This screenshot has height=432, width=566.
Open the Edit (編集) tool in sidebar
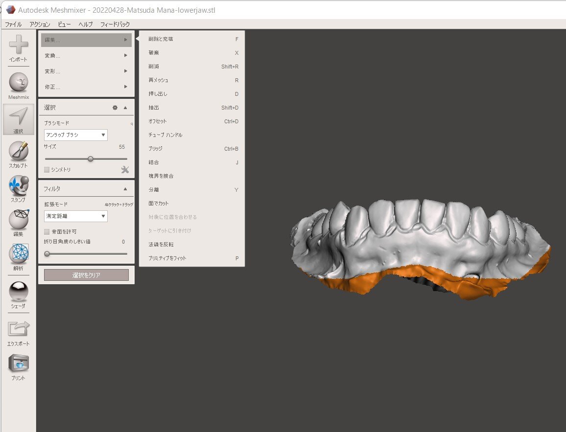pos(19,219)
